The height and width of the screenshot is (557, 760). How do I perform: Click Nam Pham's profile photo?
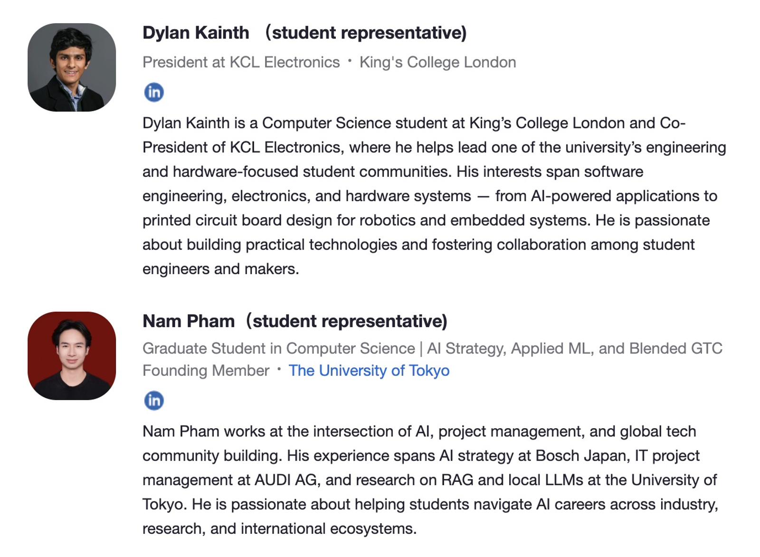coord(72,355)
